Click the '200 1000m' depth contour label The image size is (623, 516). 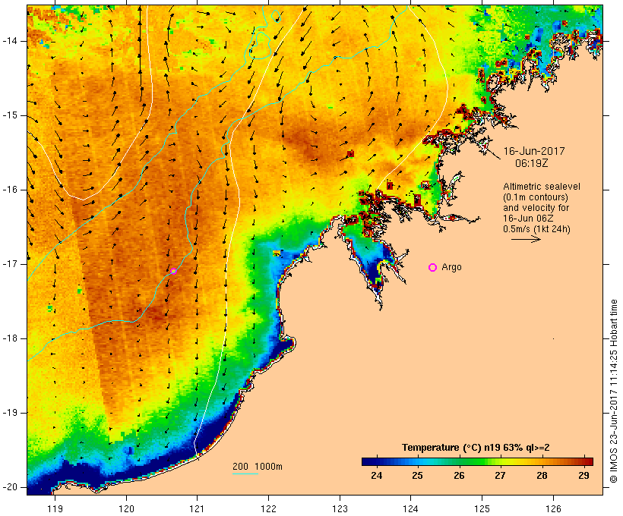[258, 467]
